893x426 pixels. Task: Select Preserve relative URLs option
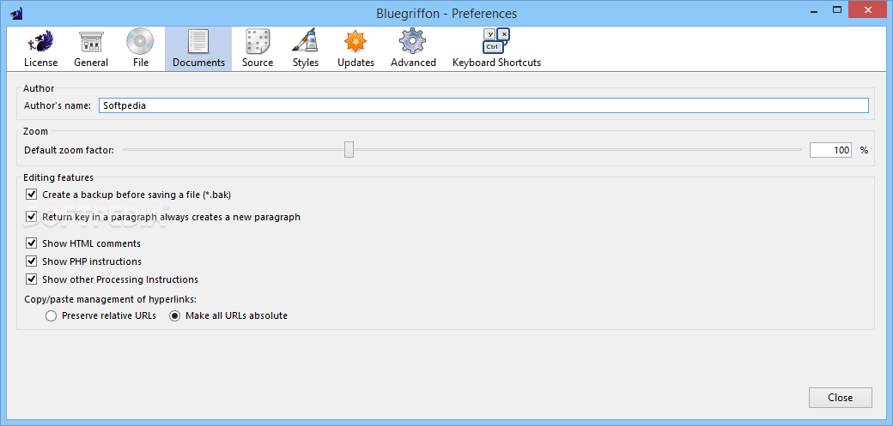[x=52, y=315]
